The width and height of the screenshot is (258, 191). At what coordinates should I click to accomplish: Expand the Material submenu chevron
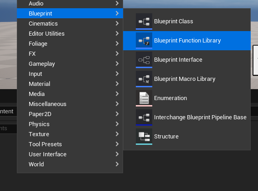[x=117, y=84]
